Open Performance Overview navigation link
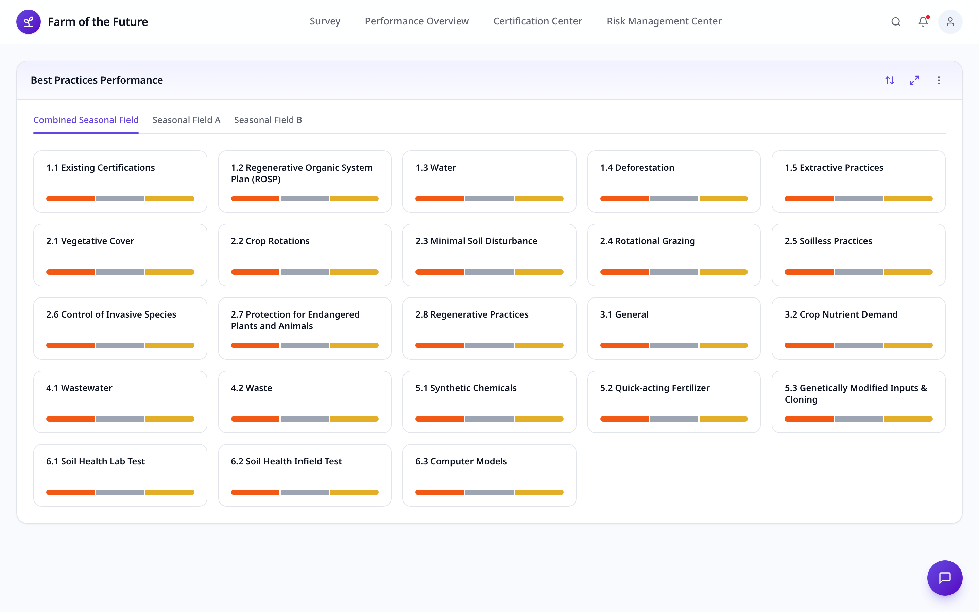This screenshot has height=612, width=979. click(x=417, y=21)
